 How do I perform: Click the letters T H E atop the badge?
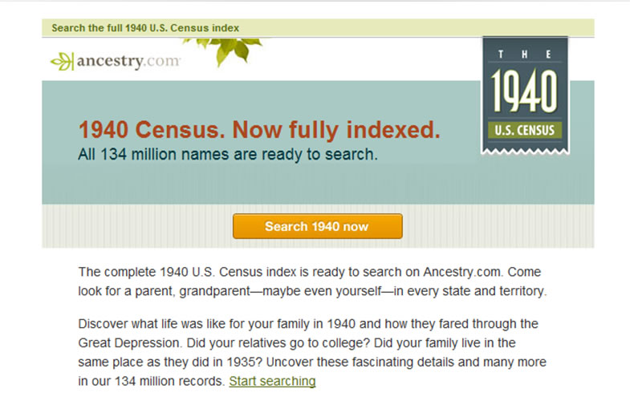(x=524, y=55)
